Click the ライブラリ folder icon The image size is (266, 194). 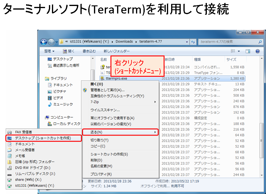47,79
